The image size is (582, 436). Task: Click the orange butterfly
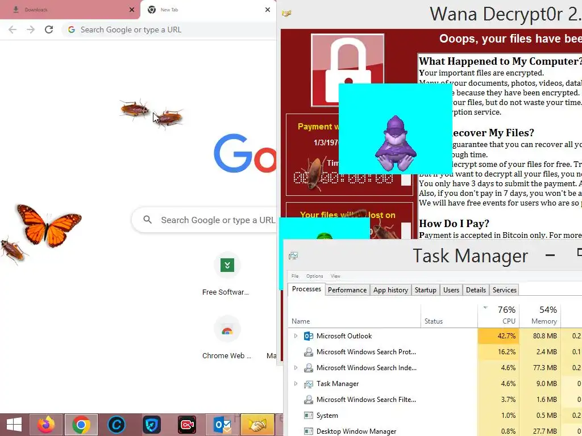coord(49,226)
